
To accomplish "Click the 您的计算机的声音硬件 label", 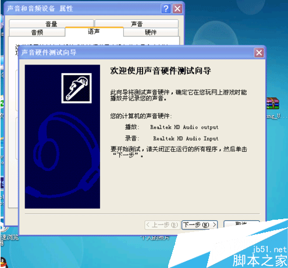I will [x=141, y=116].
